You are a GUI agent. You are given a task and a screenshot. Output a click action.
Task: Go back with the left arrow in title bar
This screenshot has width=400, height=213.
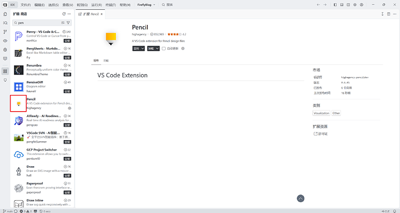(x=318, y=5)
